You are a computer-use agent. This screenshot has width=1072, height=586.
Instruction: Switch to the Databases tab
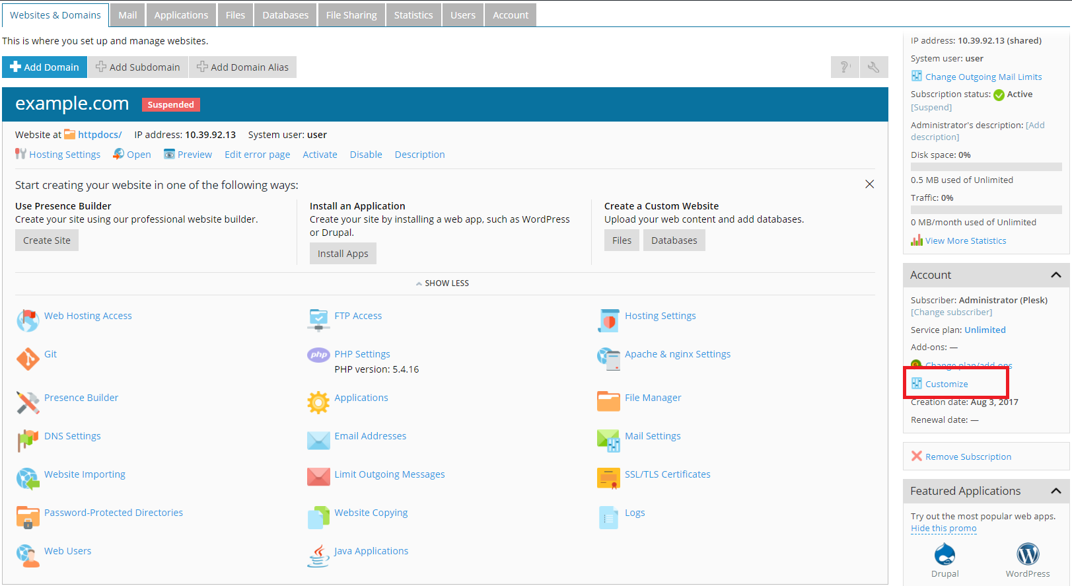[285, 15]
